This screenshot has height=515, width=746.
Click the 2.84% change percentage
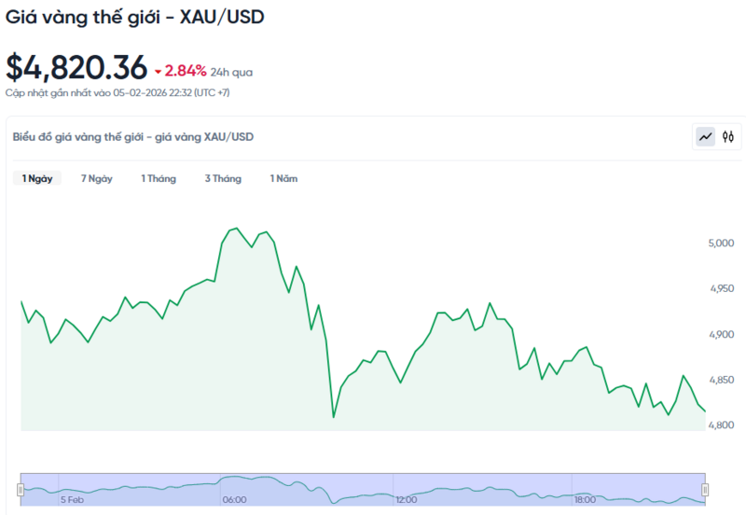click(186, 71)
